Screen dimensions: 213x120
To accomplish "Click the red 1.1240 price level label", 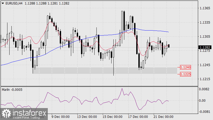I will [186, 67].
